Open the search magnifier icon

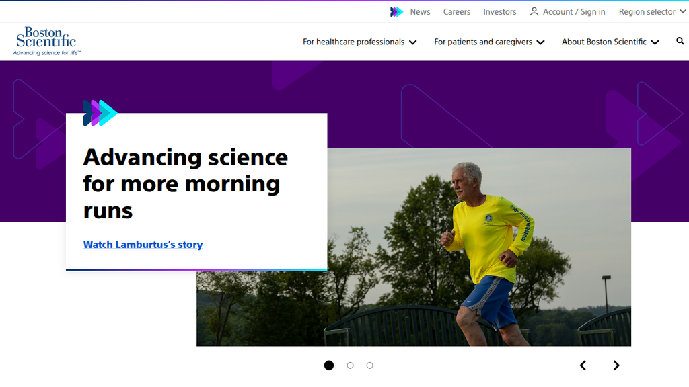point(680,41)
